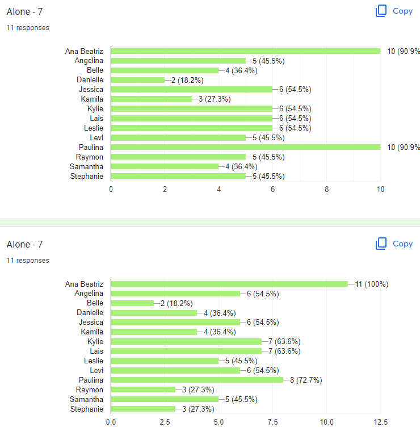Viewport: 420px width, 444px height.
Task: Select the first Alone - 7 heading
Action: point(24,11)
